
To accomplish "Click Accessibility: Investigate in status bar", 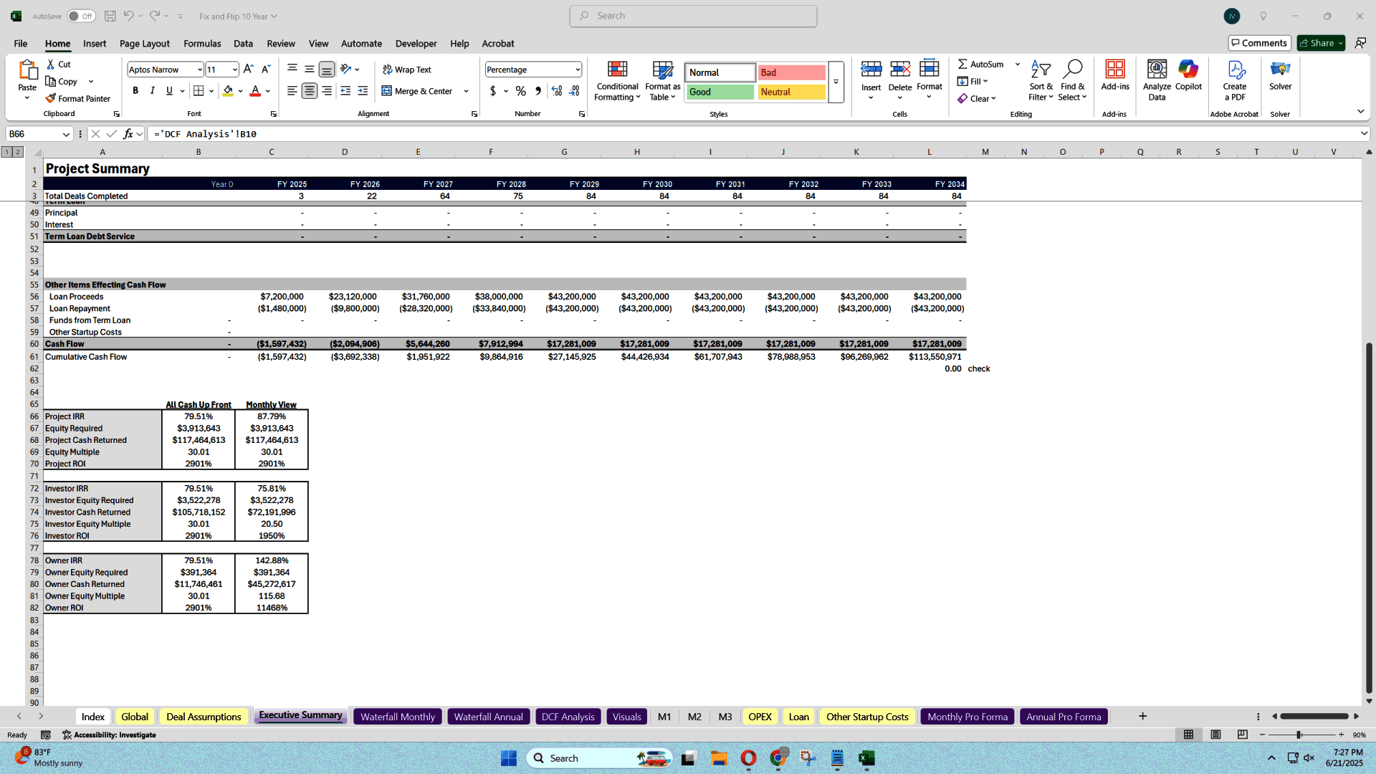I will coord(109,735).
